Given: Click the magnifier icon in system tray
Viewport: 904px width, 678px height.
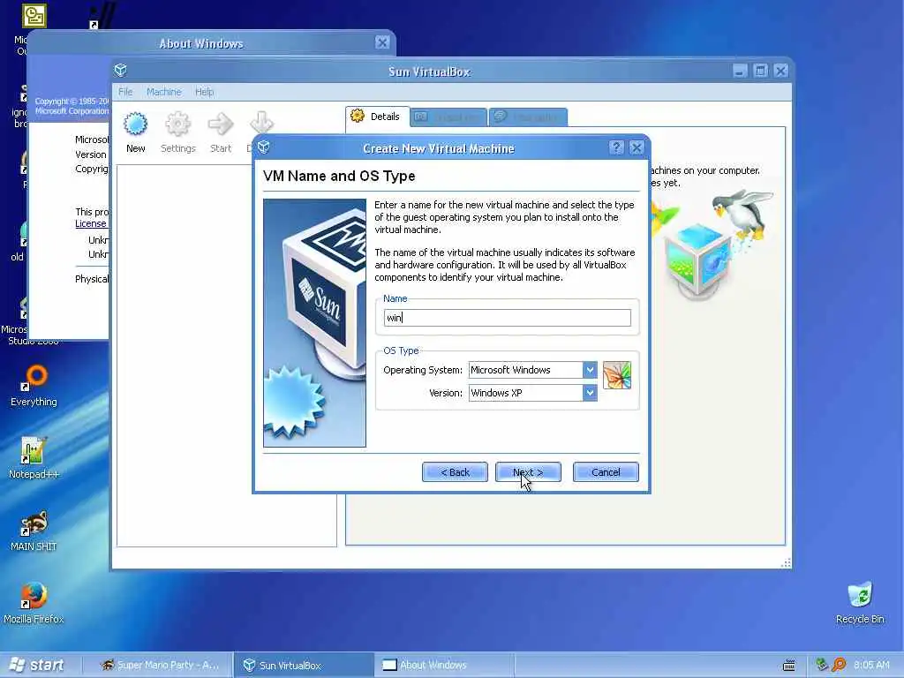Looking at the screenshot, I should pyautogui.click(x=839, y=665).
